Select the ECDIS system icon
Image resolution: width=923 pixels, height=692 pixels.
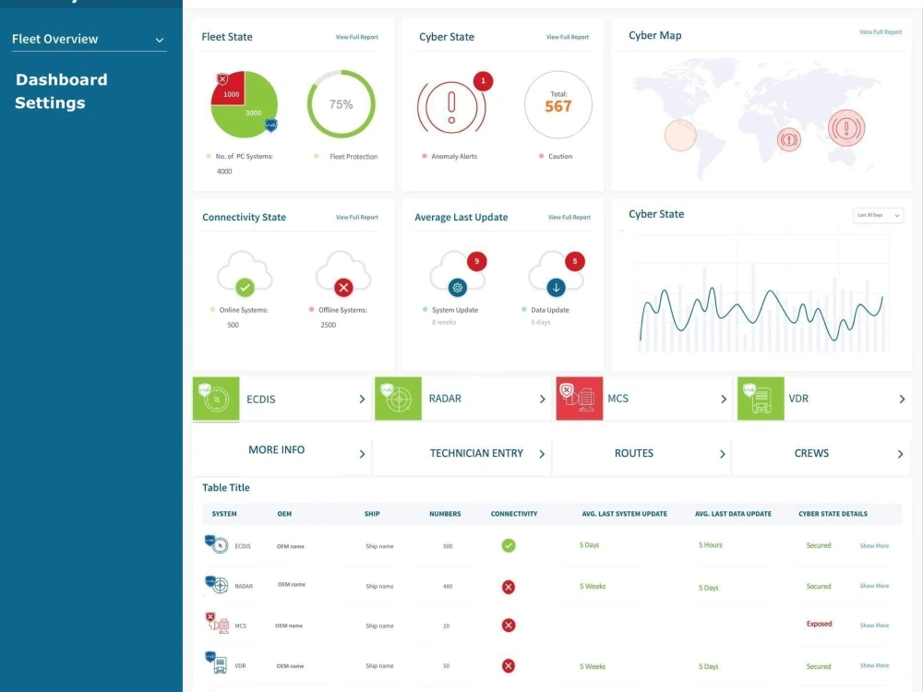coord(215,399)
